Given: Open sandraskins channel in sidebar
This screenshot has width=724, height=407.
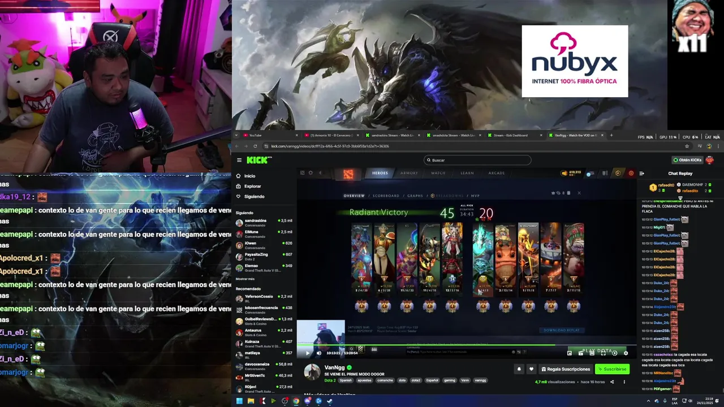Looking at the screenshot, I should (x=265, y=222).
